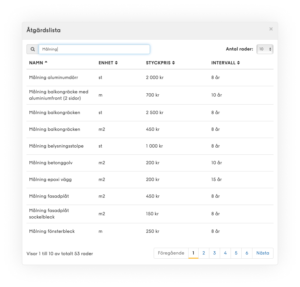Image resolution: width=300 pixels, height=287 pixels.
Task: Close the Åtgärdslista dialog
Action: (x=271, y=29)
